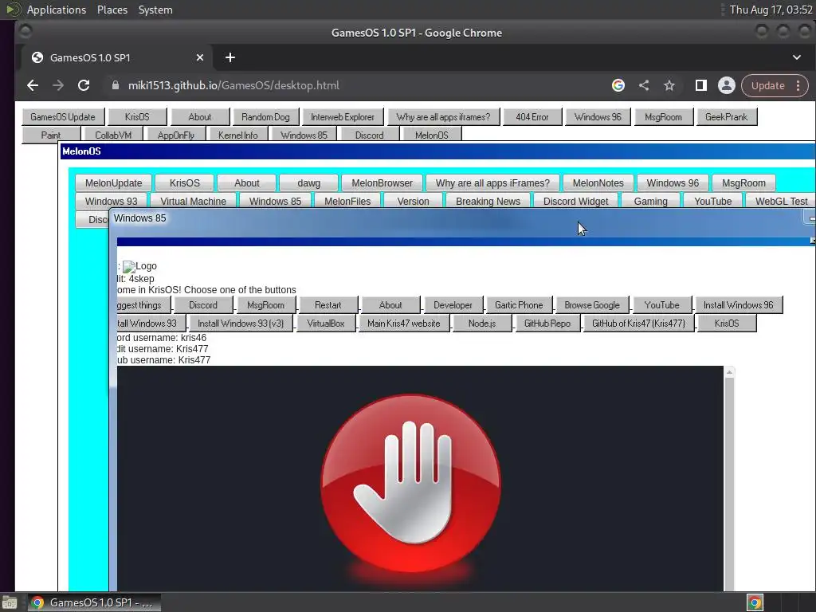Screen dimensions: 816x612
Task: Click Install Windows 96 button
Action: click(x=739, y=305)
